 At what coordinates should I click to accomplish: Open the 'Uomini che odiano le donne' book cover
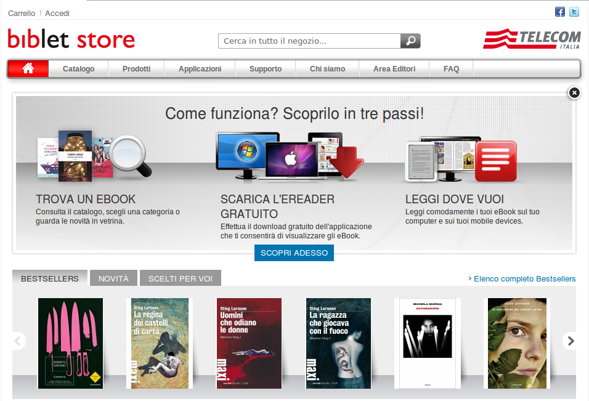[x=249, y=343]
